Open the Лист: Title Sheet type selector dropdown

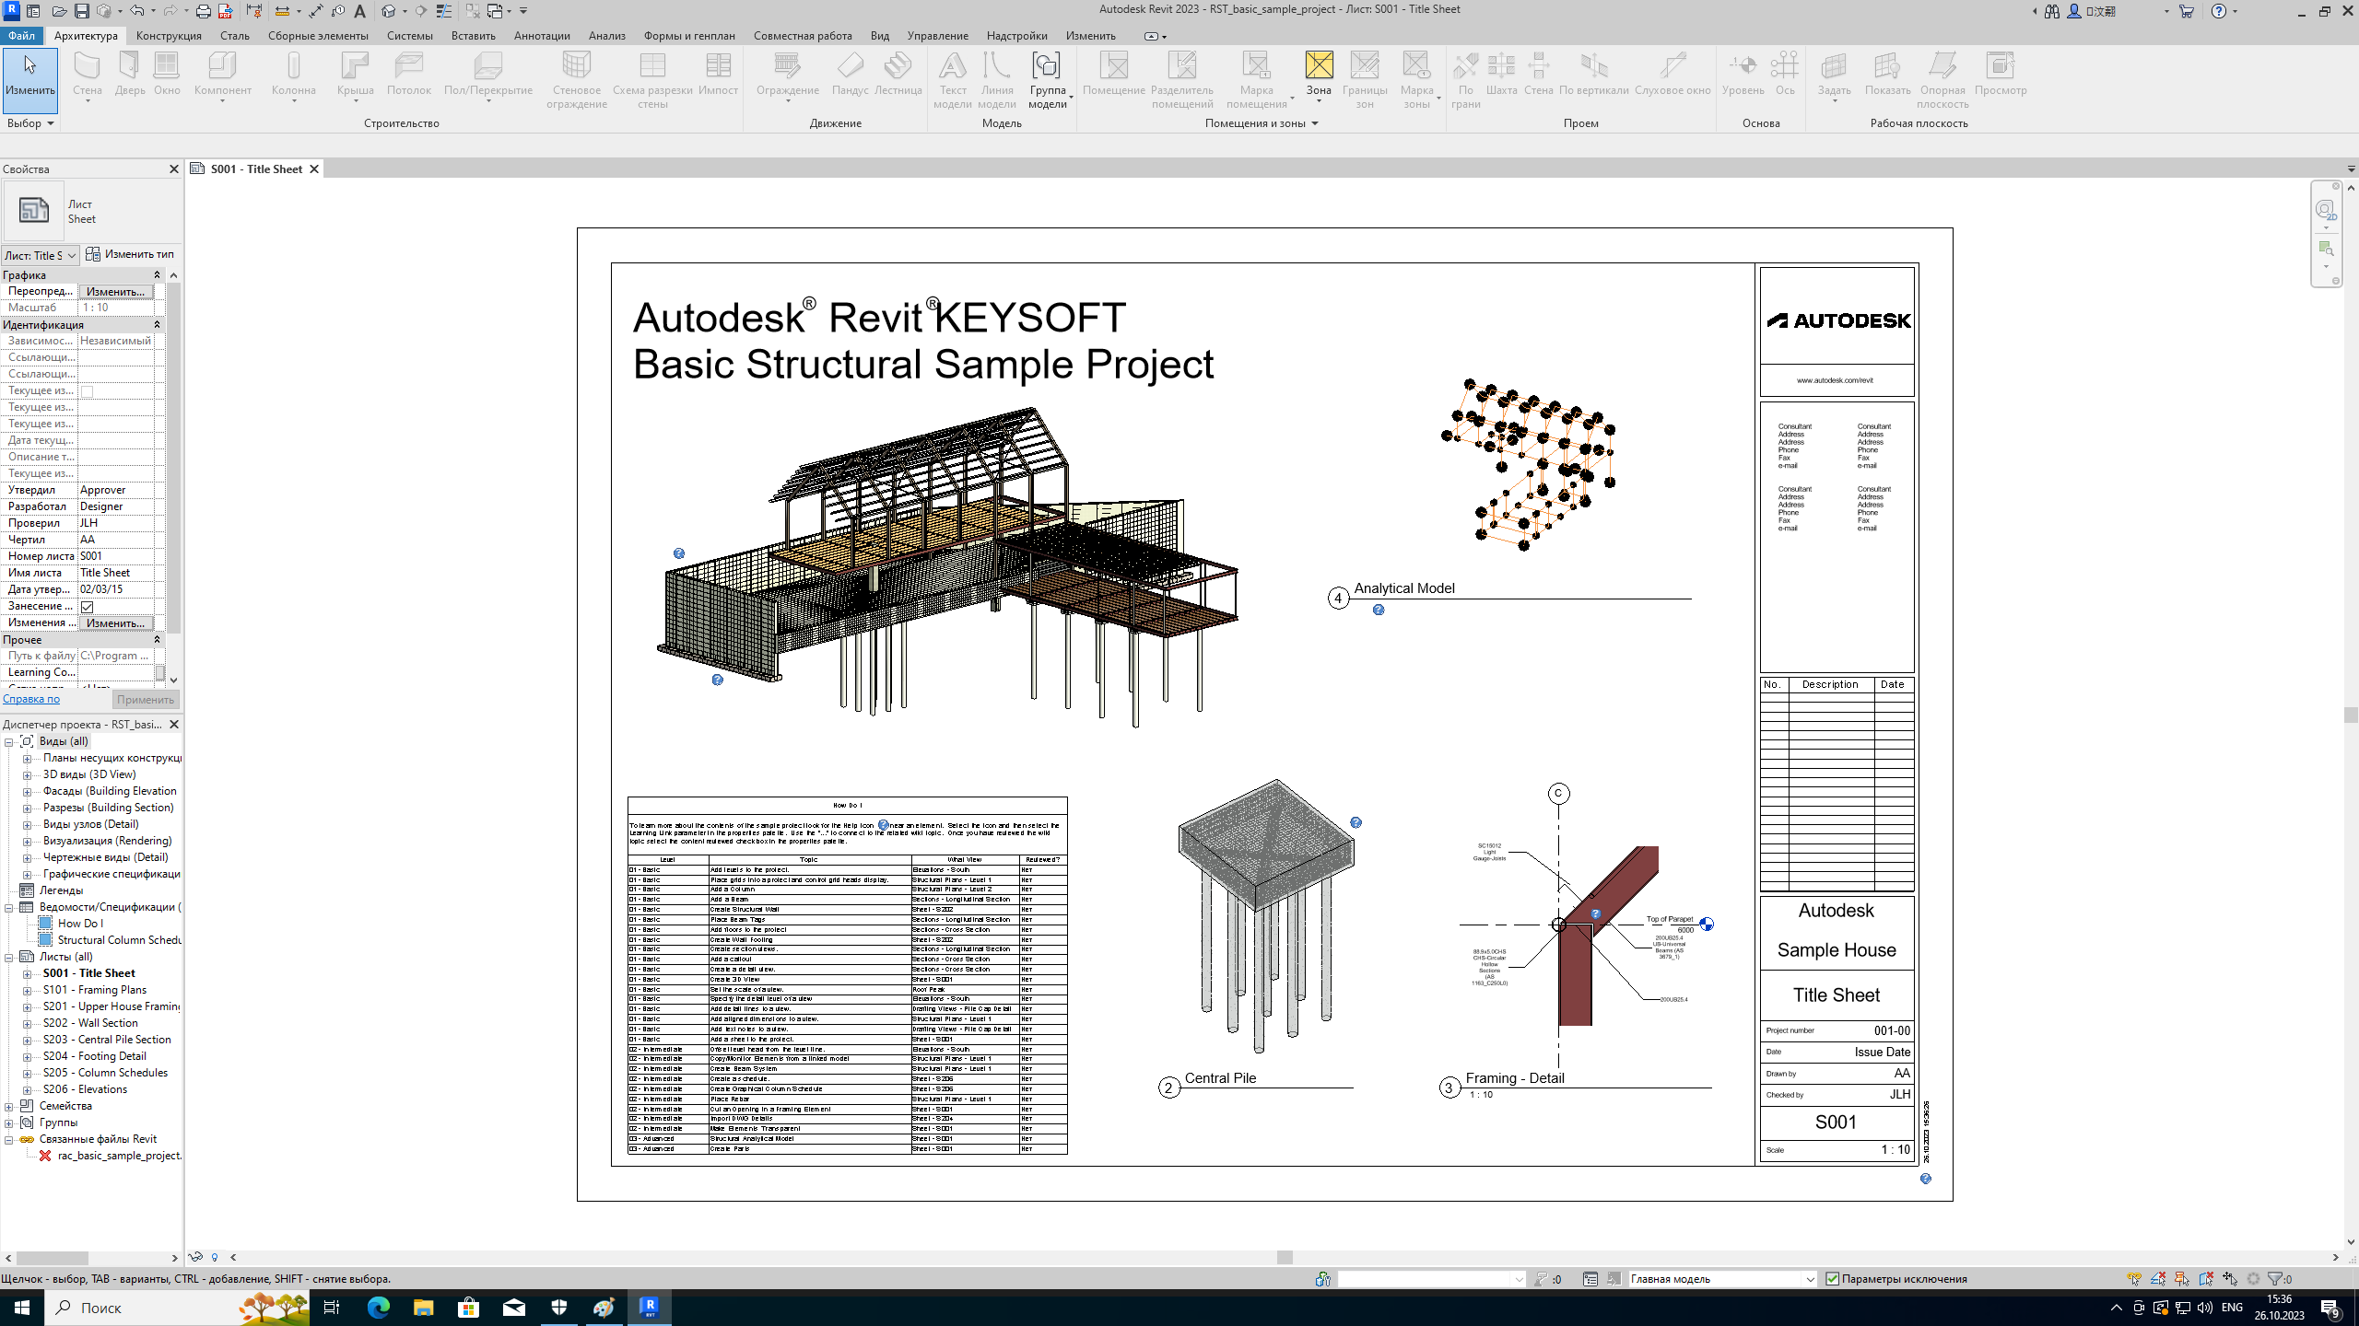[40, 255]
